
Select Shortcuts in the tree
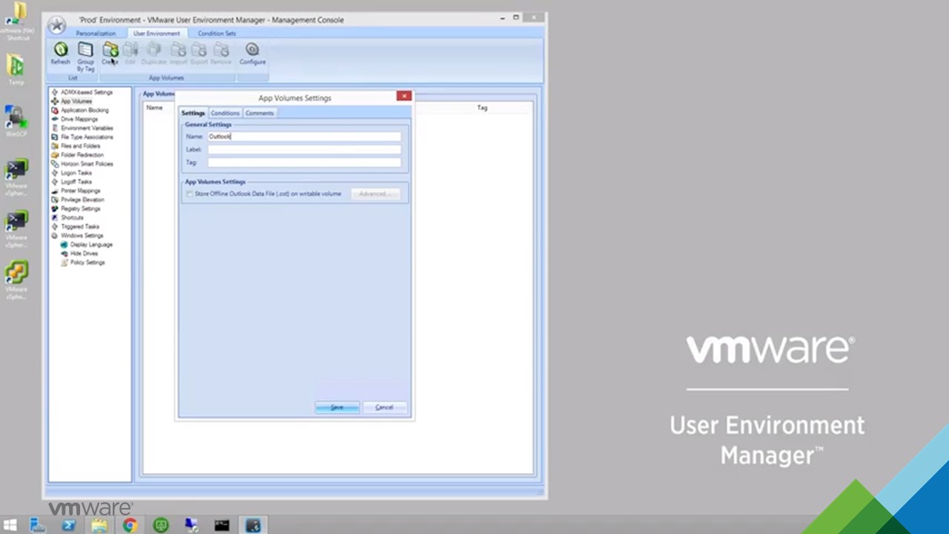click(72, 217)
